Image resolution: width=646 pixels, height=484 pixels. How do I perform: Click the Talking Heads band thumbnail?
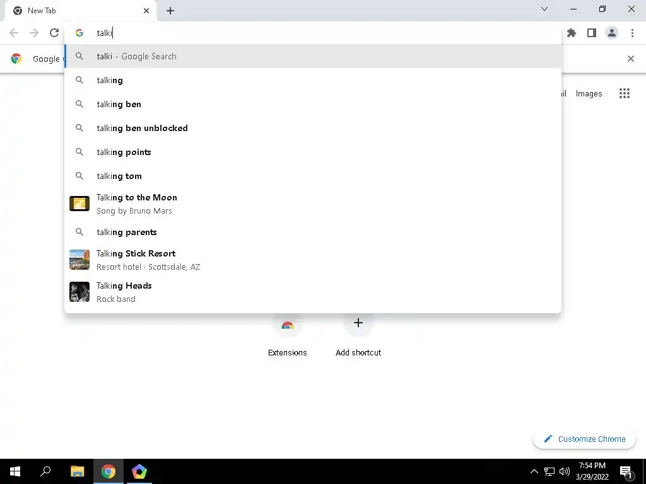79,292
